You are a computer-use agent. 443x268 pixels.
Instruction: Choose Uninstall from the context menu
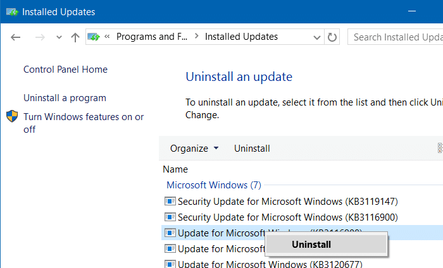pyautogui.click(x=326, y=245)
